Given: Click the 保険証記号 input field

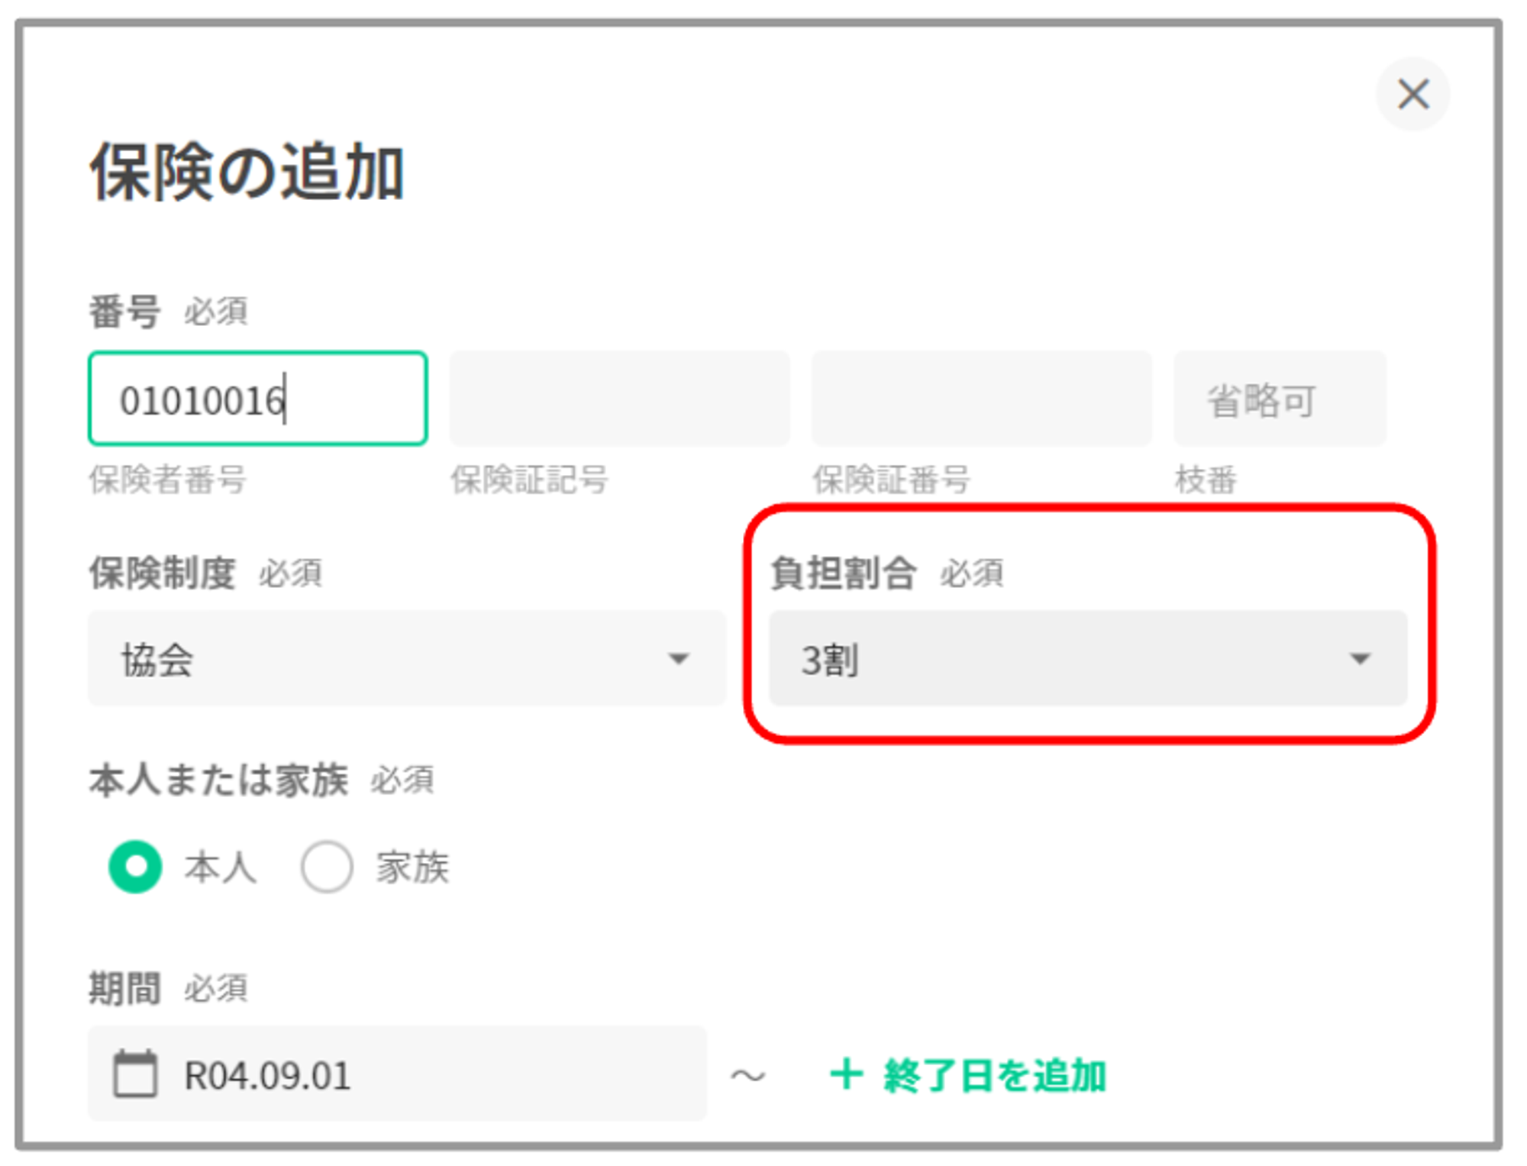Looking at the screenshot, I should point(619,399).
